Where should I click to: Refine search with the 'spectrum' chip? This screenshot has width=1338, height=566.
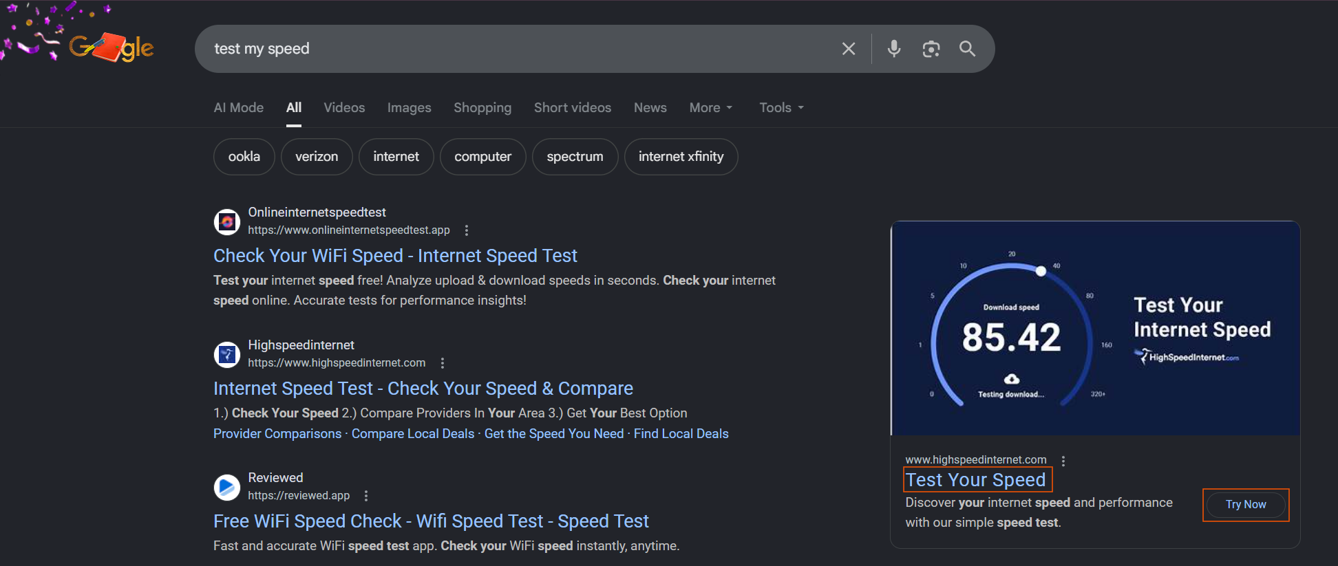[x=575, y=157]
